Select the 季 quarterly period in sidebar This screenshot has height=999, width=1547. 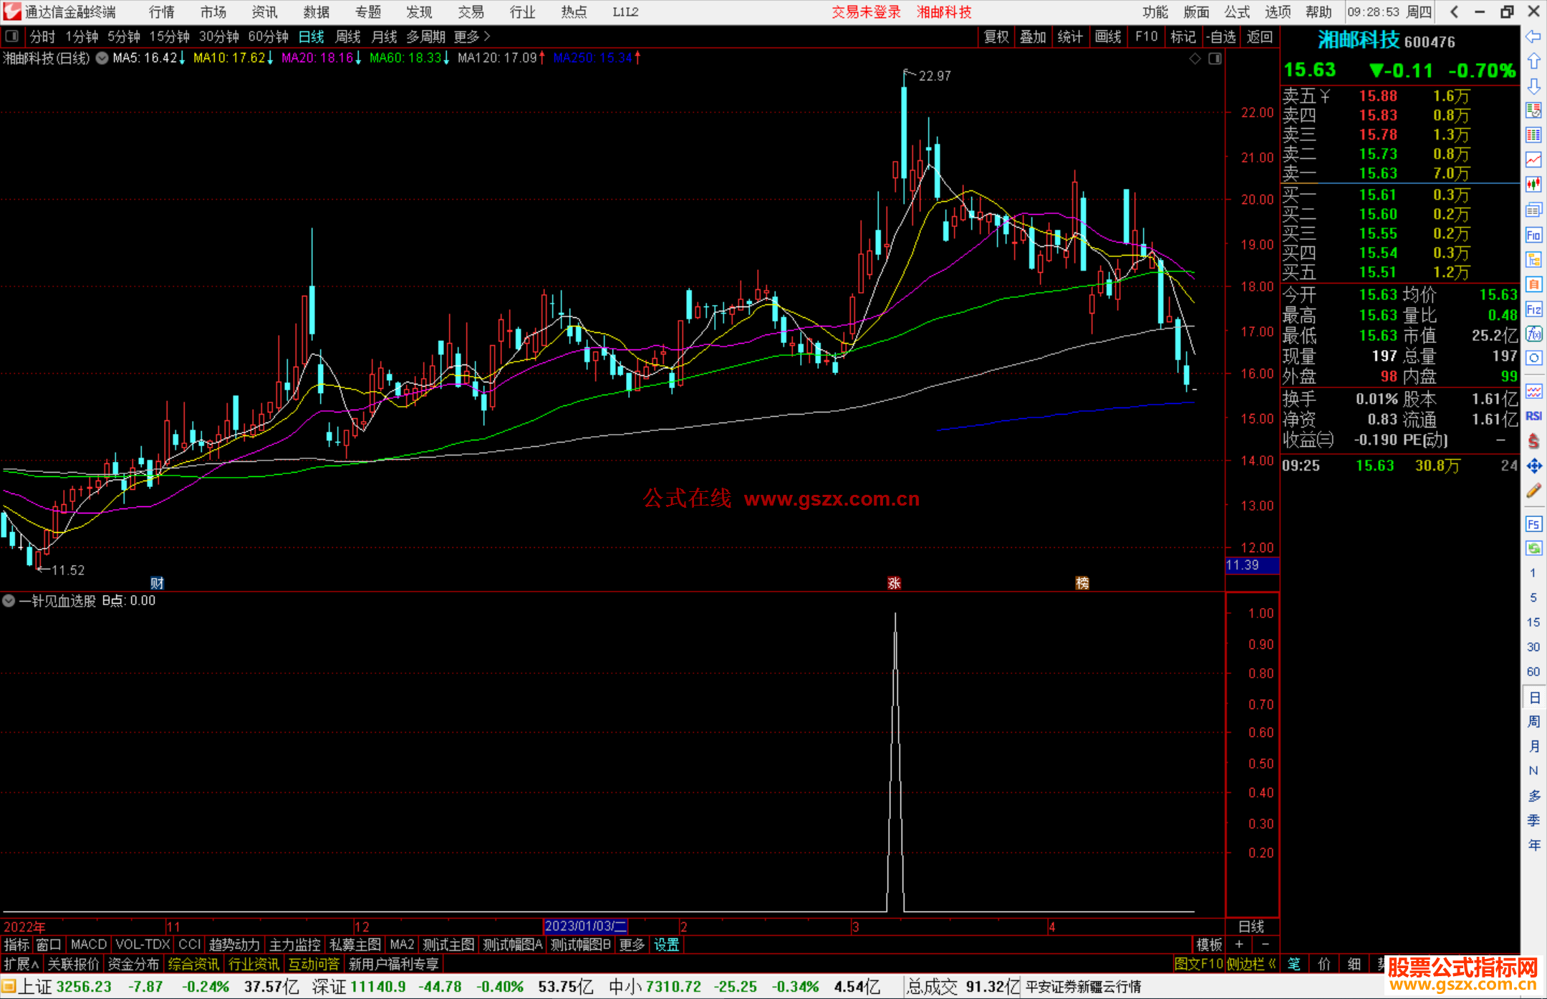[1533, 820]
